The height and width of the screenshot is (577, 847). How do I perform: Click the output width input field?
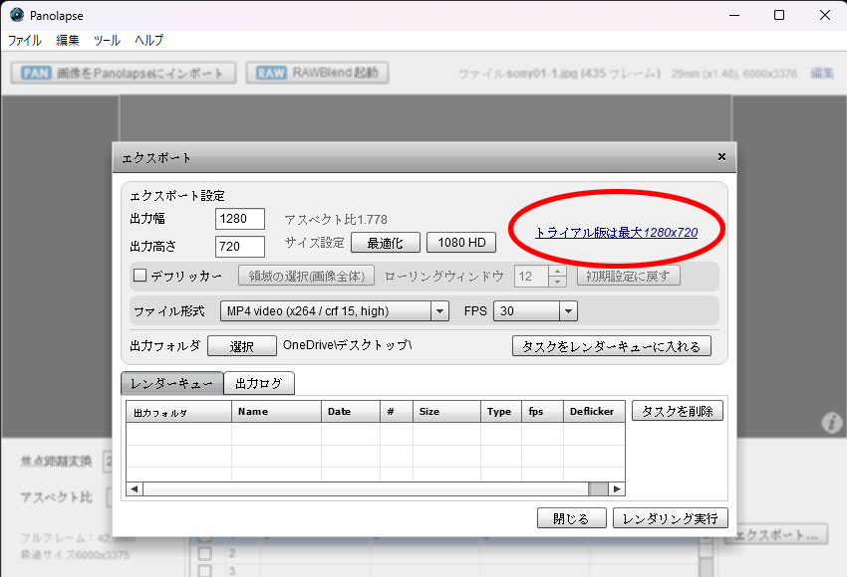(240, 219)
